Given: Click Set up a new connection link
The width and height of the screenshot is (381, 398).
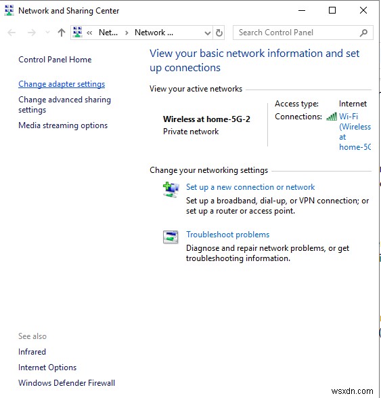Looking at the screenshot, I should pyautogui.click(x=250, y=187).
